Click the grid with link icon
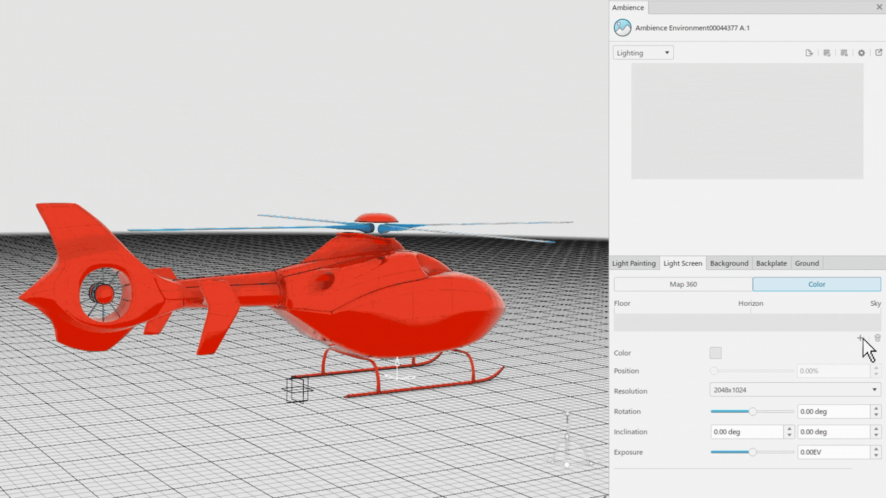886x498 pixels. (826, 53)
